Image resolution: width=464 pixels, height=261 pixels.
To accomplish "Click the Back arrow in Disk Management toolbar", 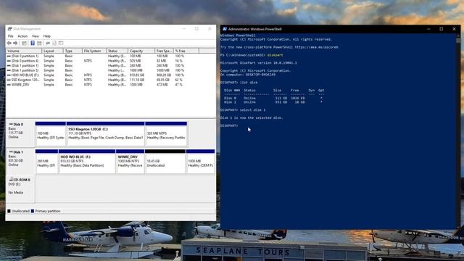I will 9,43.
